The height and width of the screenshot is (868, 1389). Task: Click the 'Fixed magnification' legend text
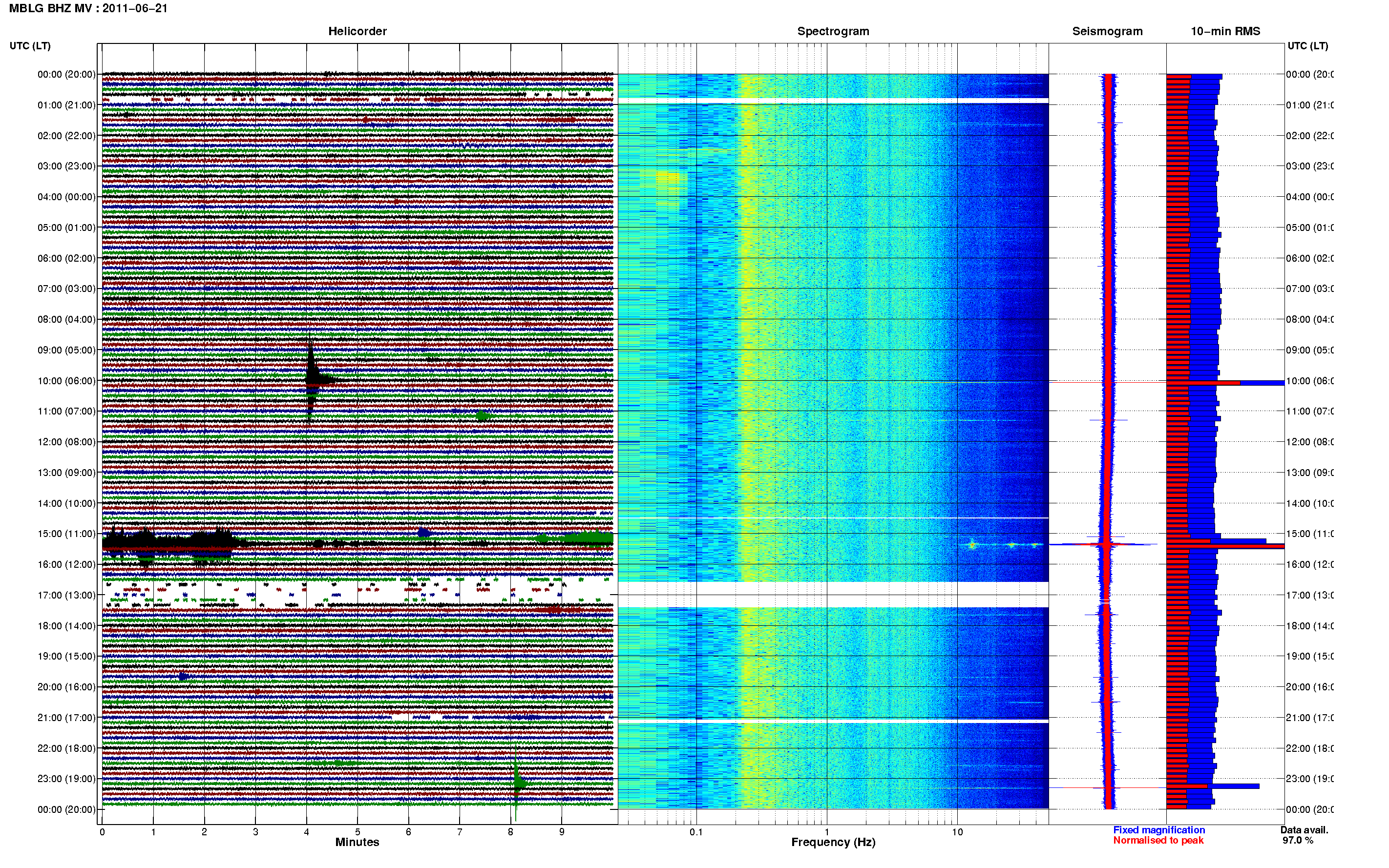click(1159, 830)
